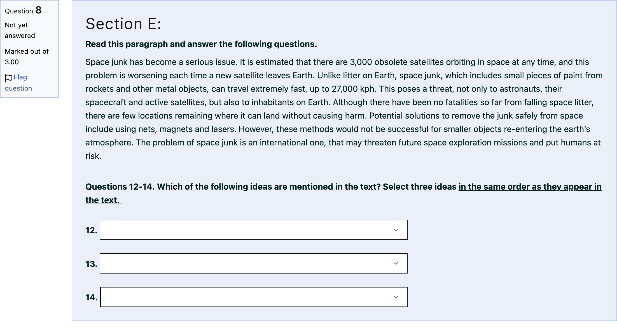Click the flag icon beside Flag question
The height and width of the screenshot is (330, 617).
tap(9, 78)
